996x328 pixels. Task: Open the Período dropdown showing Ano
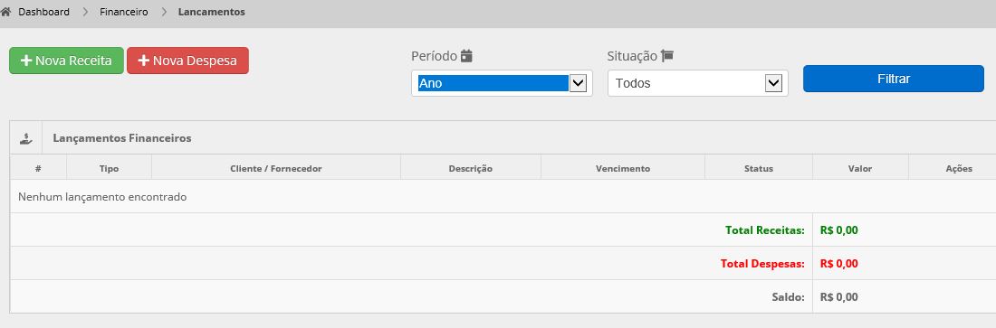502,83
